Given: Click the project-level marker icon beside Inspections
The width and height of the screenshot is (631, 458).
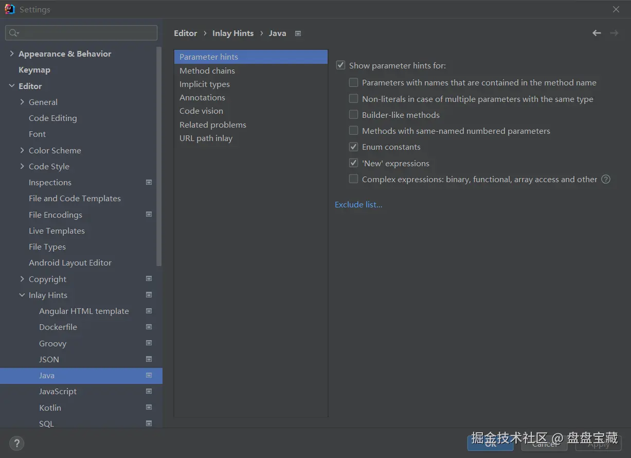Looking at the screenshot, I should point(149,182).
